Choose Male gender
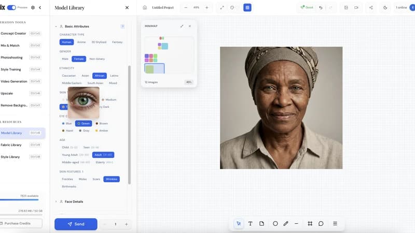415x233 pixels. pos(65,59)
